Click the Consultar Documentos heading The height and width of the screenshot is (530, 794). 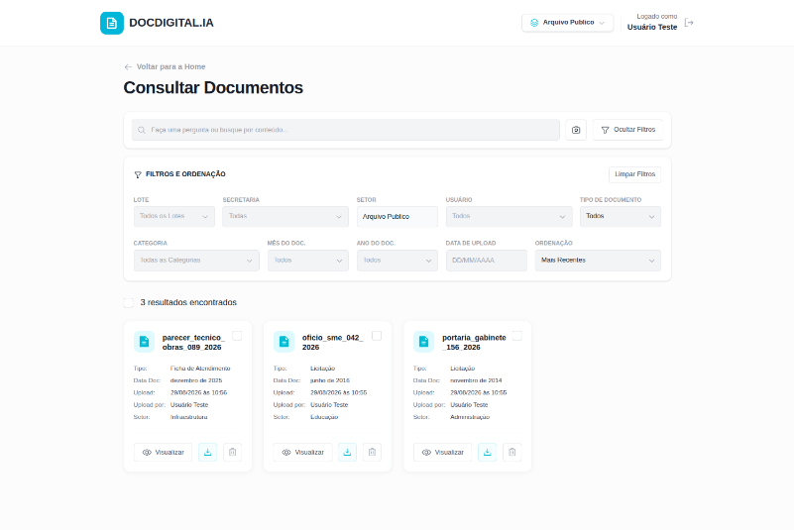[x=213, y=88]
